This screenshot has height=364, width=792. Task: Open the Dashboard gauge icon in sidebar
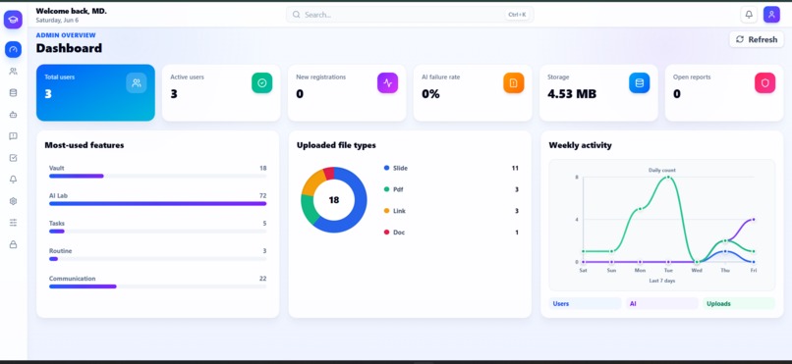13,49
